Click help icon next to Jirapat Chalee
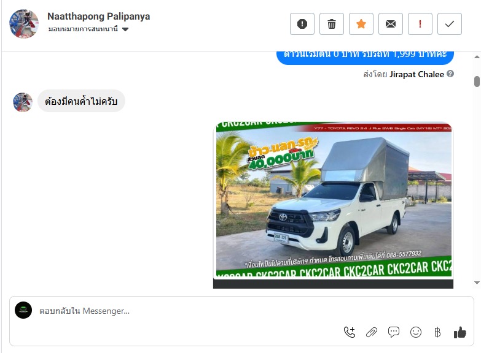Image resolution: width=481 pixels, height=353 pixels. point(450,74)
